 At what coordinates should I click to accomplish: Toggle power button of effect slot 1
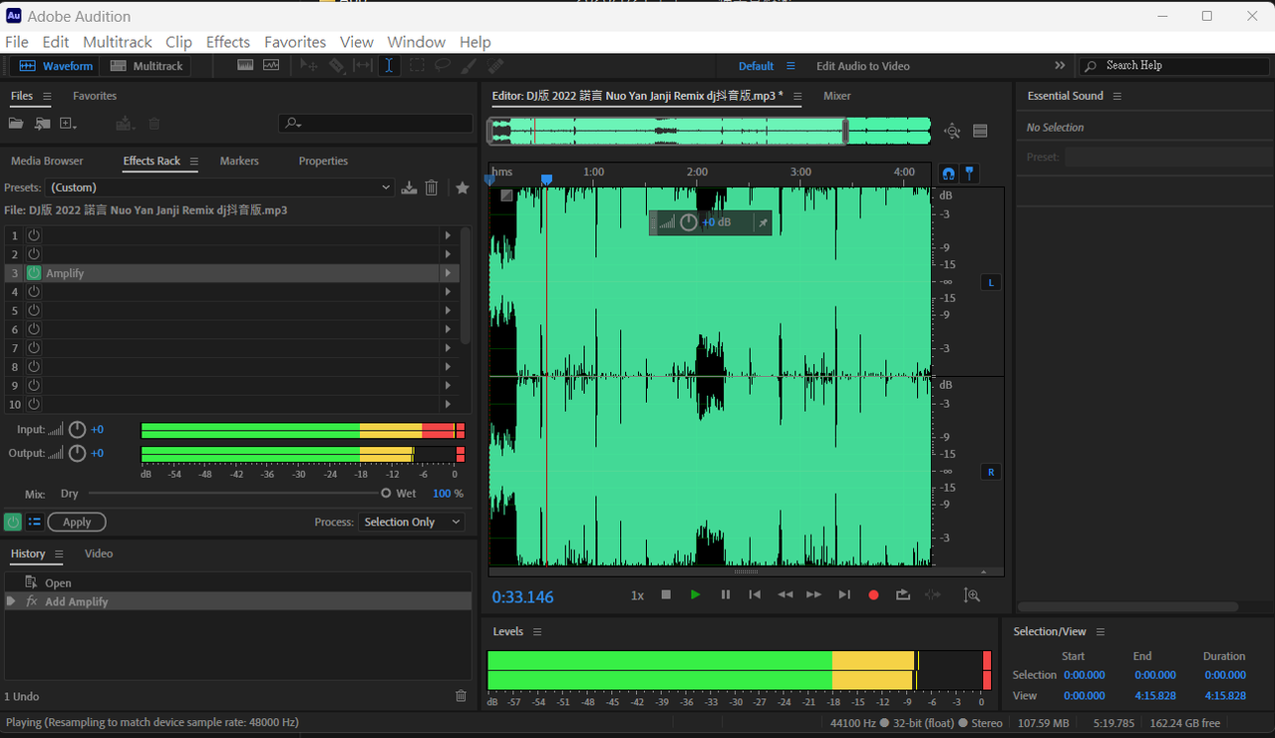tap(34, 235)
